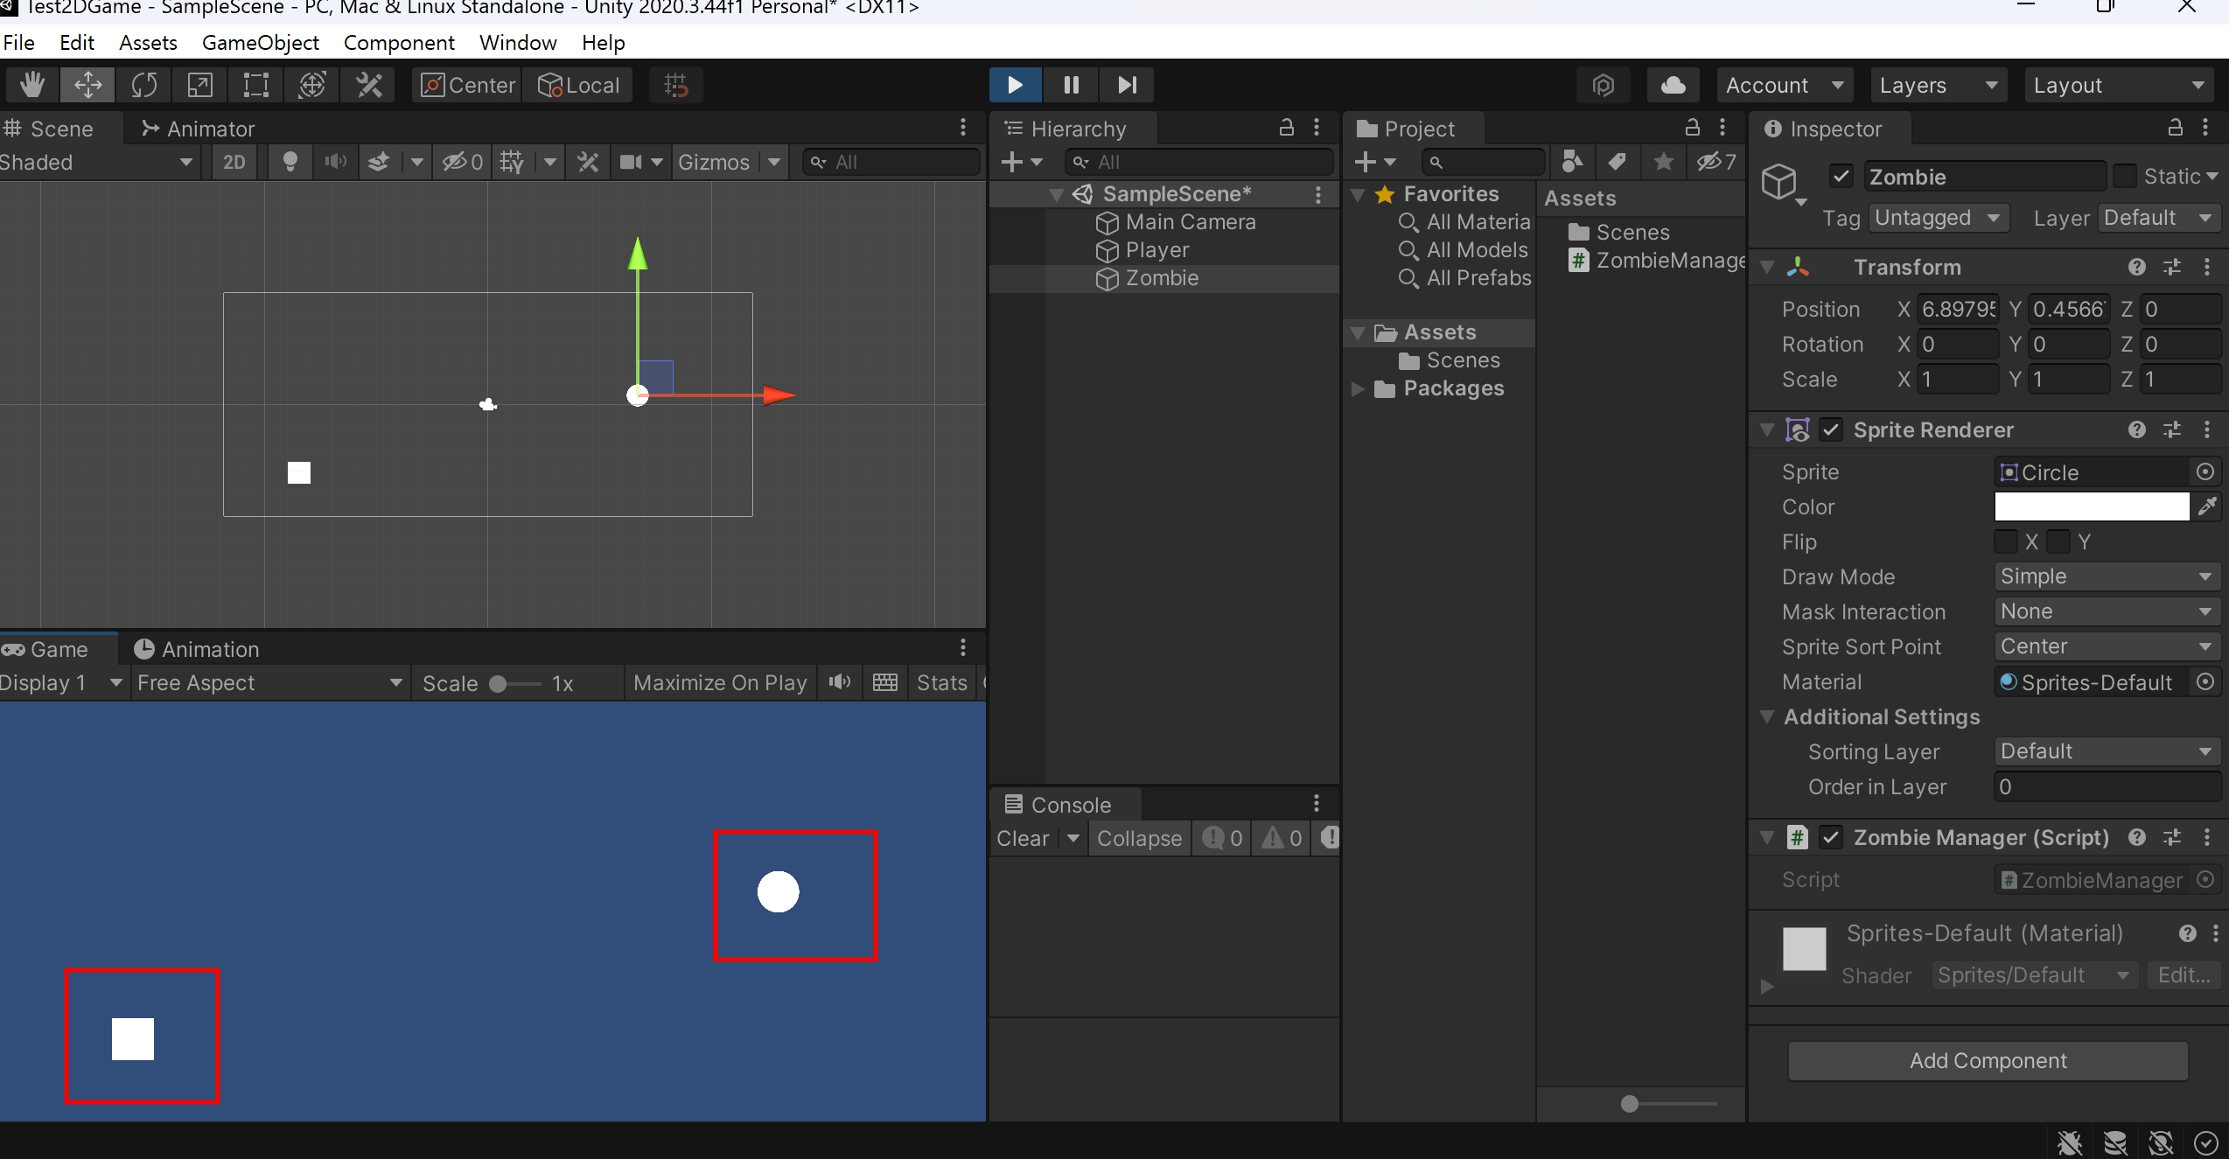Show Game view Stats
Viewport: 2229px width, 1159px height.
point(941,682)
